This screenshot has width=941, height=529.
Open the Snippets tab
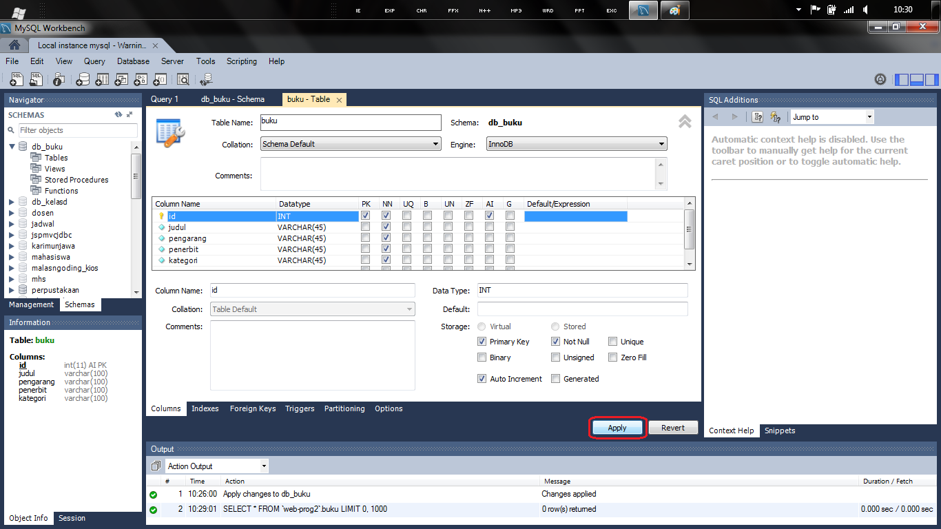(780, 431)
